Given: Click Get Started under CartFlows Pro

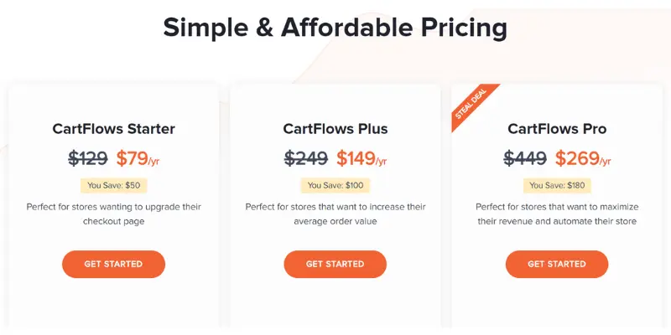Looking at the screenshot, I should point(557,264).
